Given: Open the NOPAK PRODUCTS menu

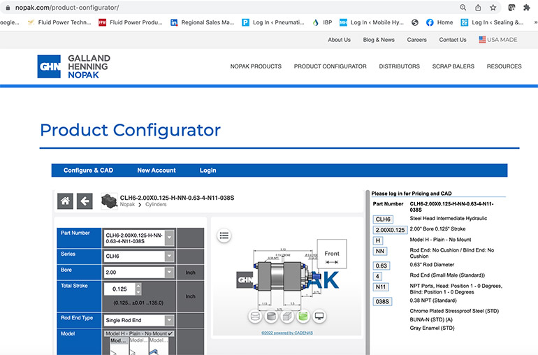Looking at the screenshot, I should click(256, 66).
